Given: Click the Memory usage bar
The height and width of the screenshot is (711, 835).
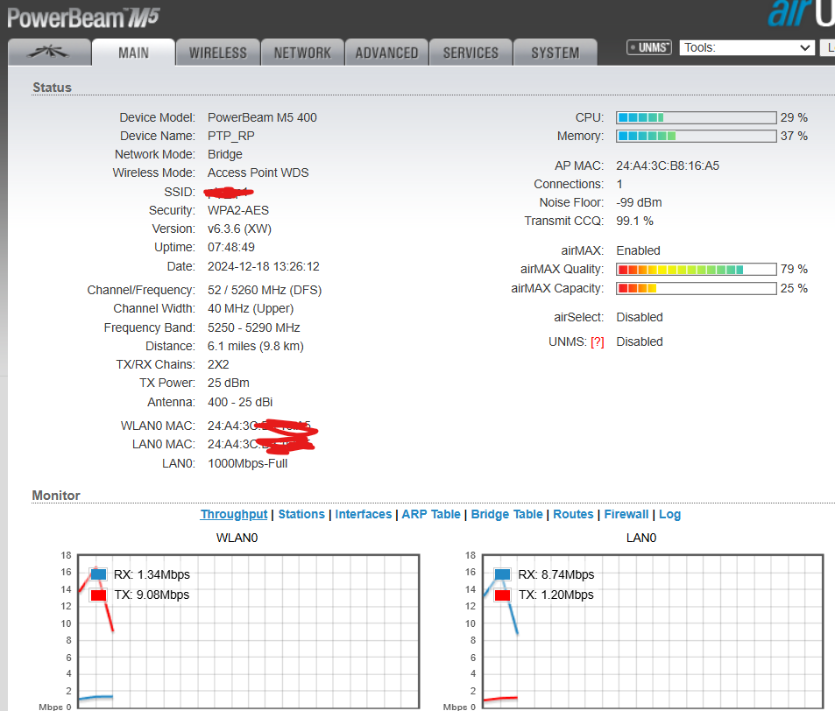Looking at the screenshot, I should point(696,137).
